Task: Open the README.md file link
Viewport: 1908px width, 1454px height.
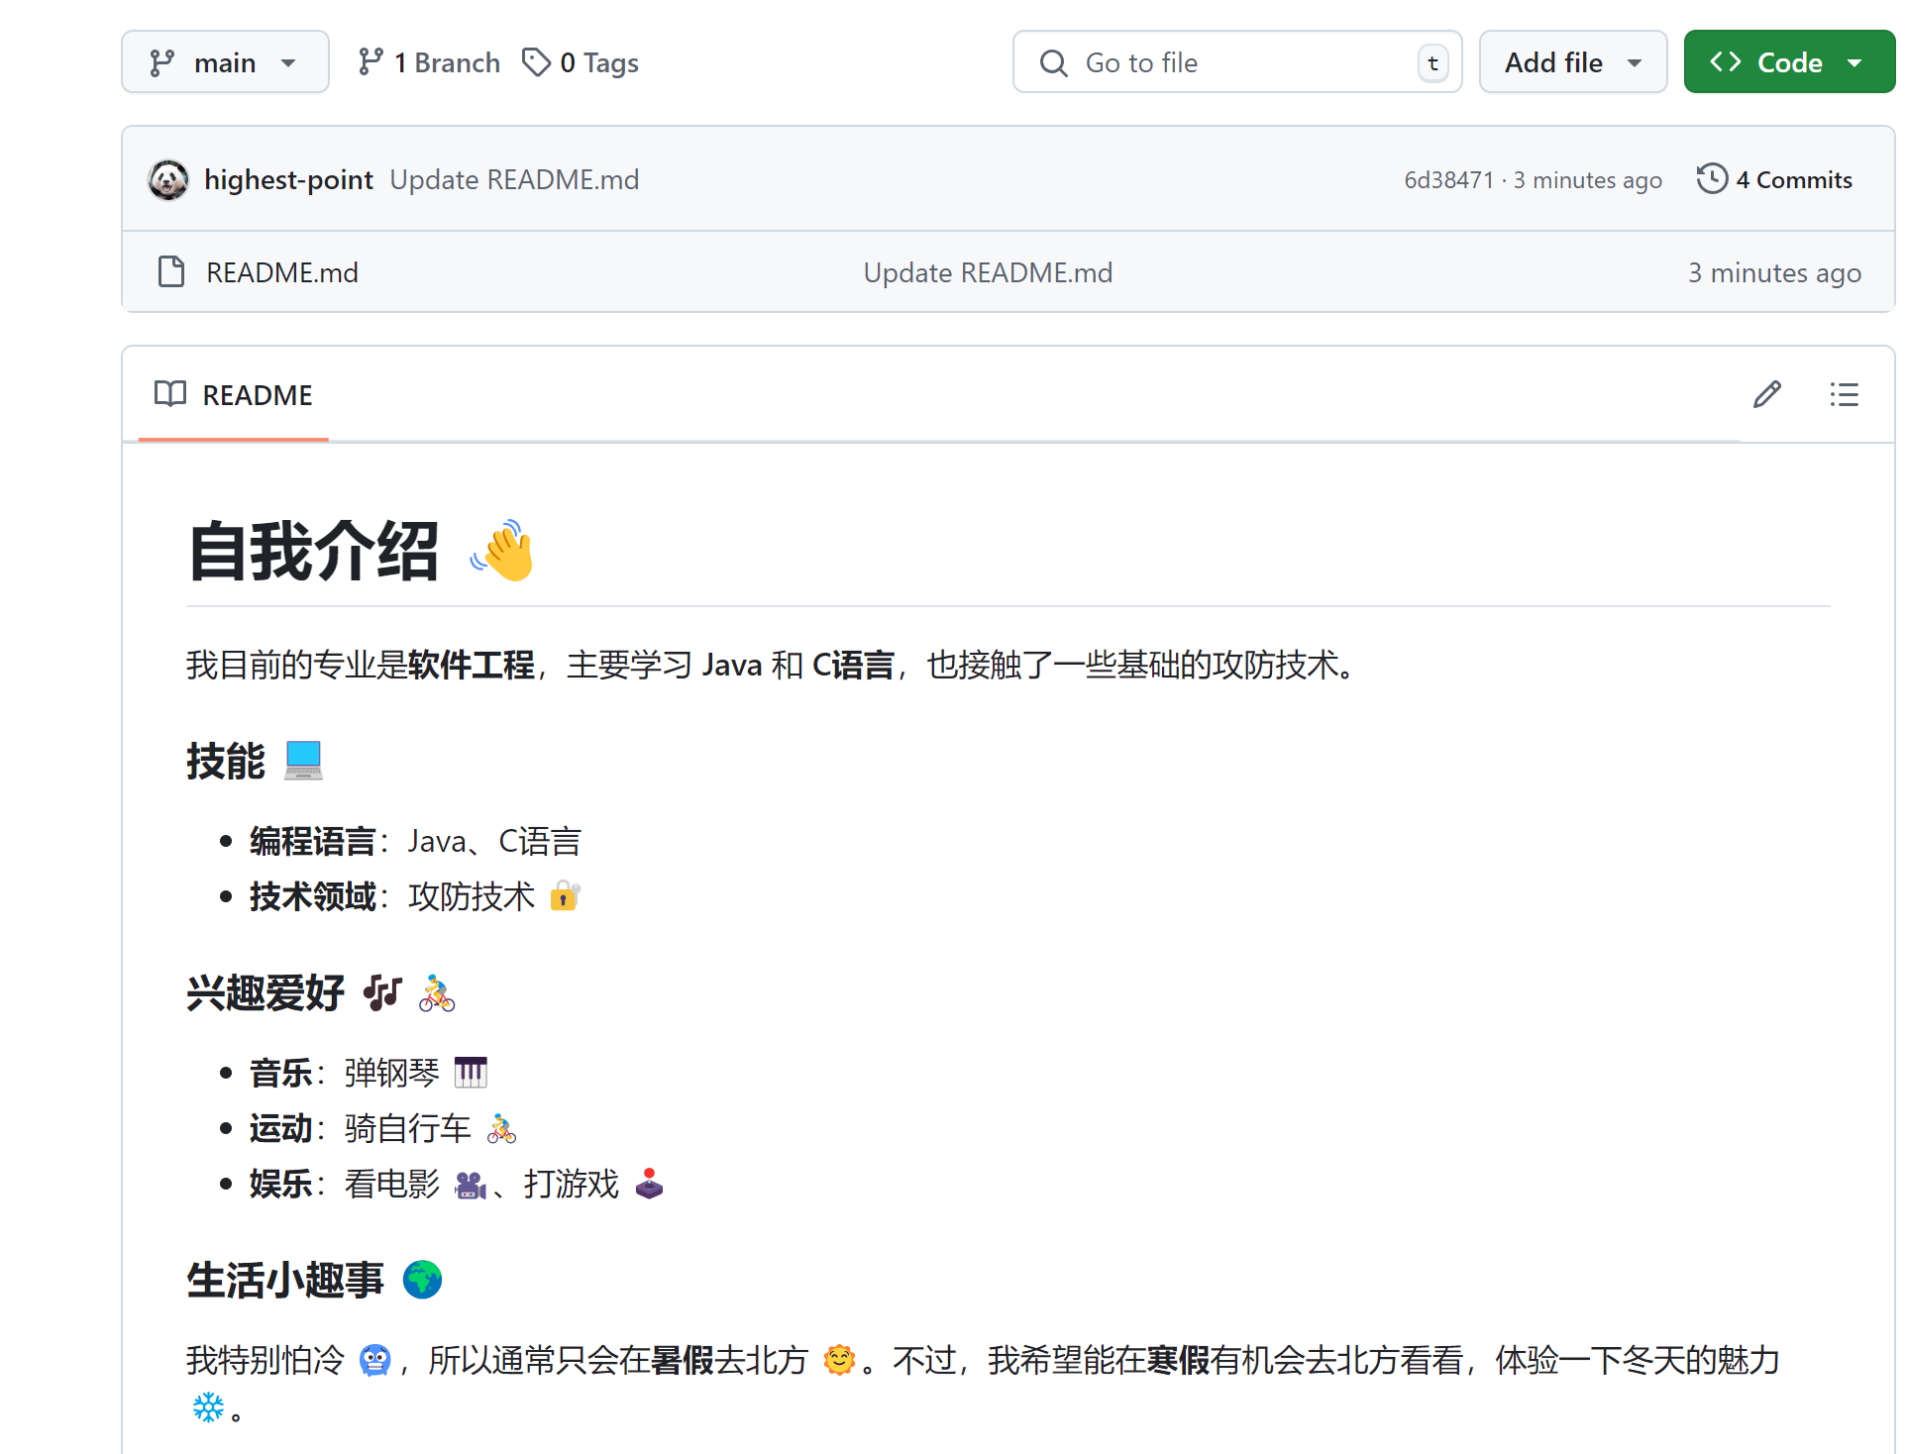Action: coord(282,272)
